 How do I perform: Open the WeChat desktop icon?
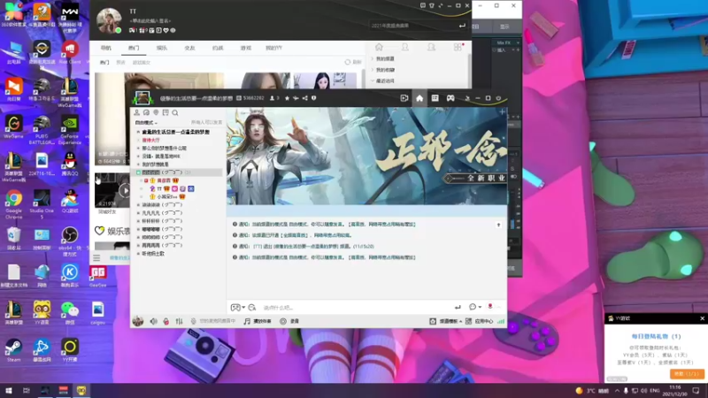pos(70,313)
